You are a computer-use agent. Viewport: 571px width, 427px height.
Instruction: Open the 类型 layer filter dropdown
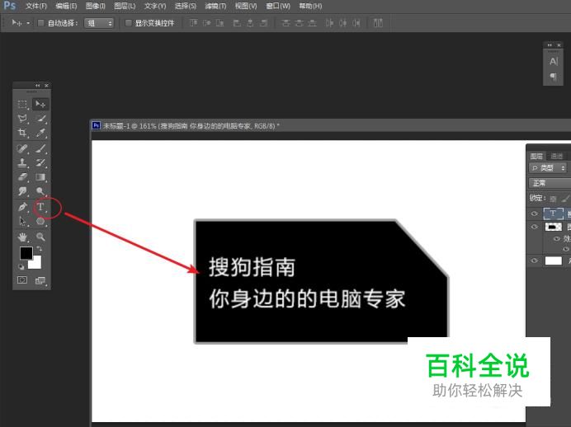(549, 167)
